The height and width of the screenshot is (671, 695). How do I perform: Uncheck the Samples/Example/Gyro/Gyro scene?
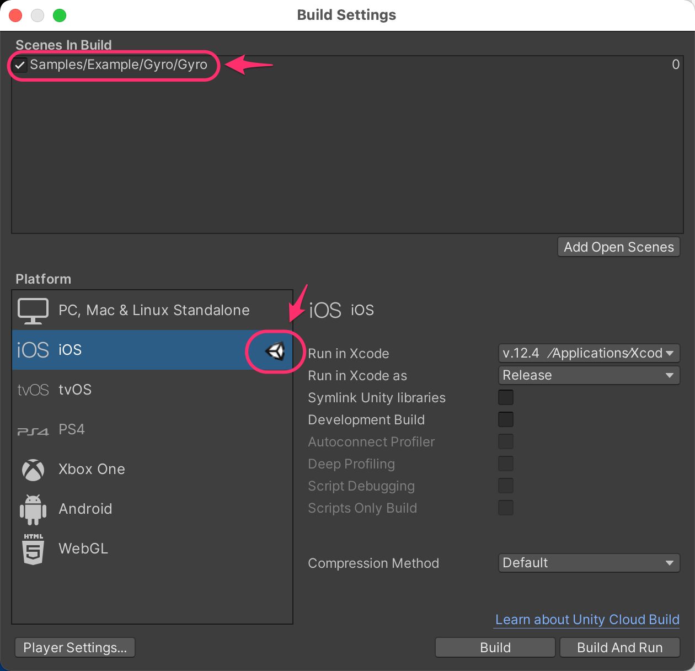(x=20, y=65)
